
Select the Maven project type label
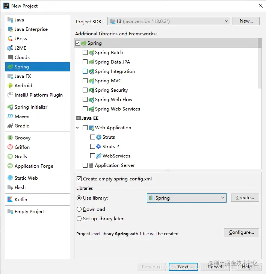(22, 117)
